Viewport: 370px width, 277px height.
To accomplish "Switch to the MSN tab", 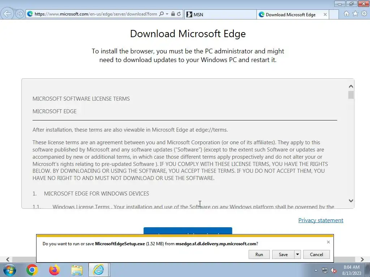I will 220,14.
